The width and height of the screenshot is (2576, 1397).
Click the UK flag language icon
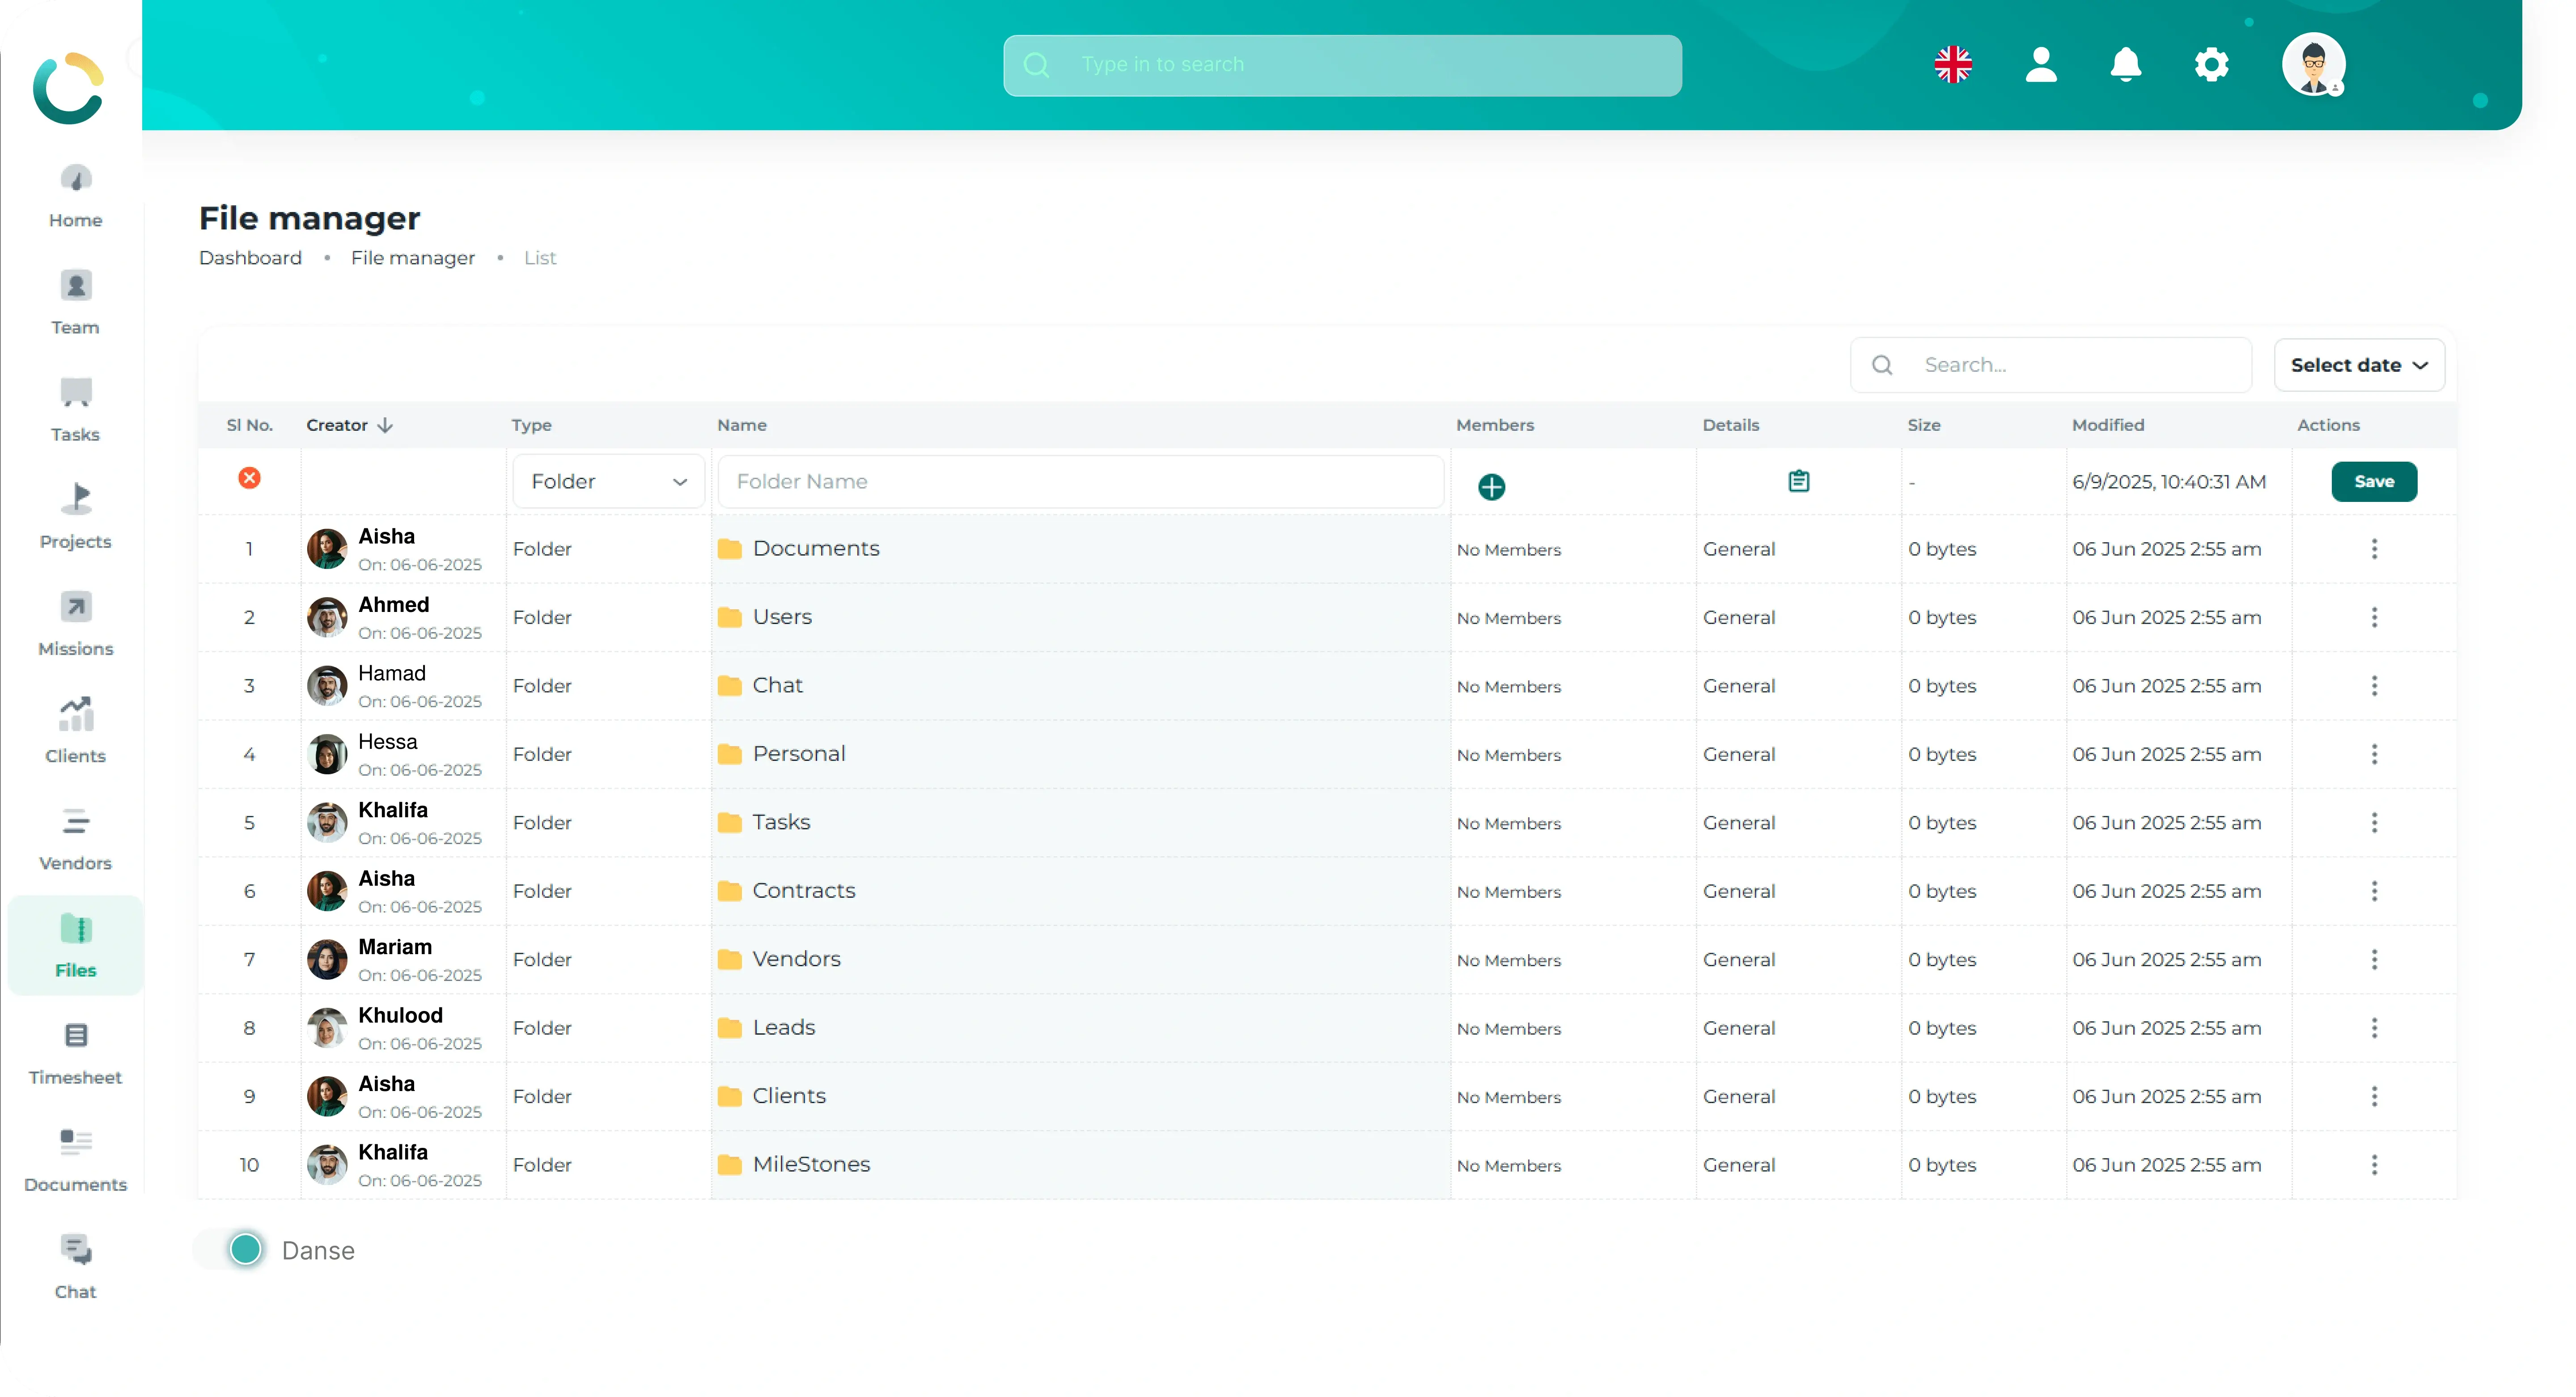click(x=1952, y=65)
